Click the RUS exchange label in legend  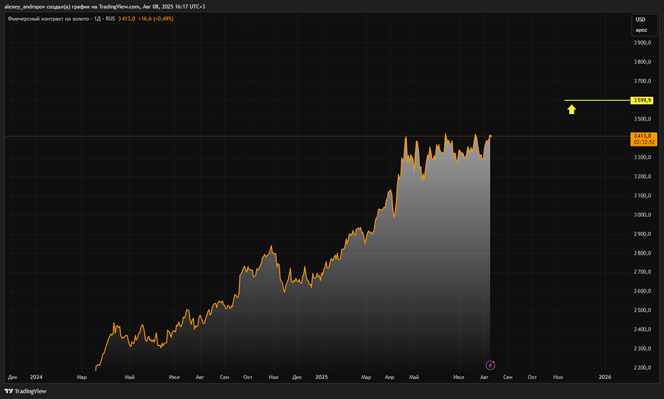(x=110, y=19)
